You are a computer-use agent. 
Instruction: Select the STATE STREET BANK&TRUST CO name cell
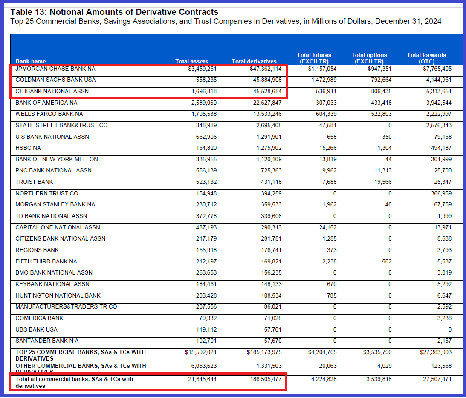[x=61, y=125]
